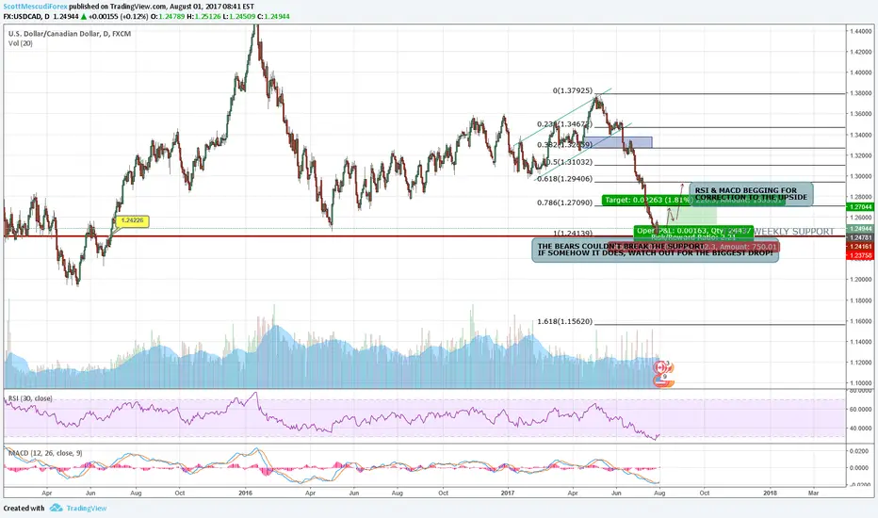Click the red 1.24161 price axis tag
The width and height of the screenshot is (878, 518).
(860, 247)
